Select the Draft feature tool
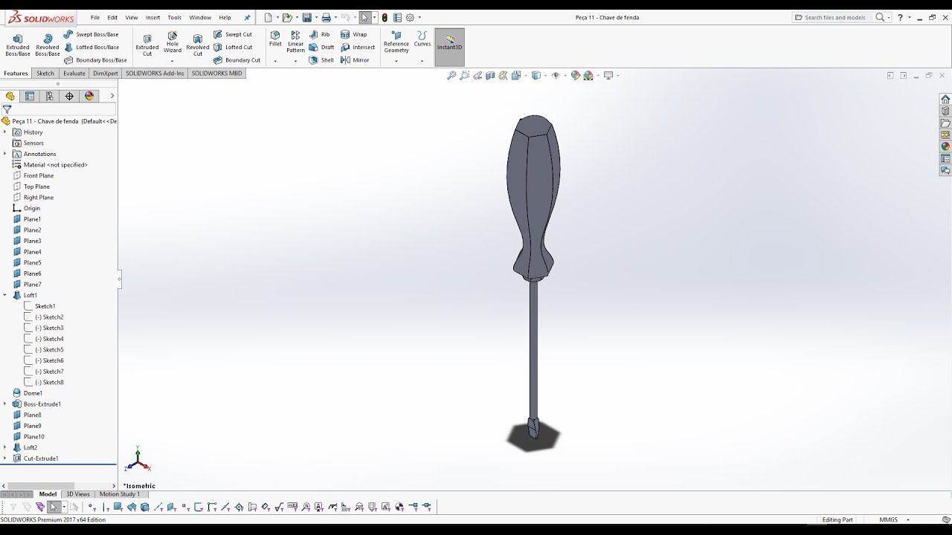This screenshot has height=535, width=952. tap(322, 47)
